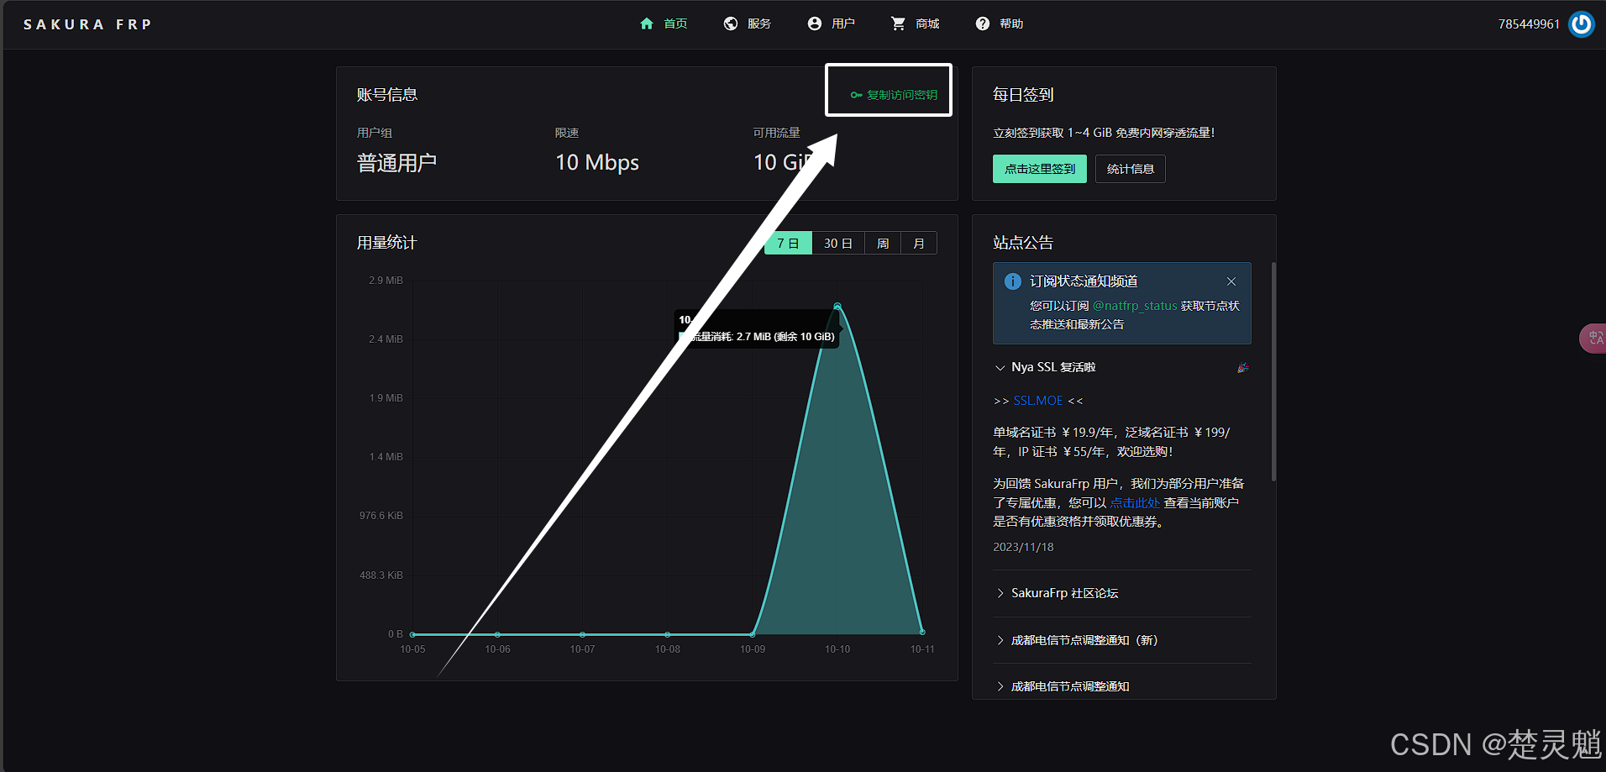Expand the 成都电信节点调整通知（新） announcement
Viewport: 1606px width, 772px height.
click(1122, 640)
